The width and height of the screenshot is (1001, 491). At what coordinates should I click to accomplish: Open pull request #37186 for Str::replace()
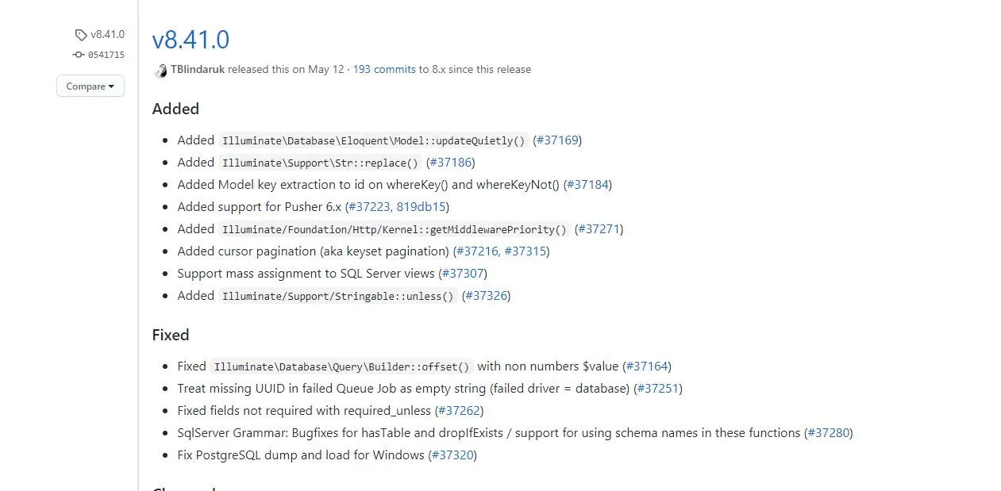pos(450,163)
